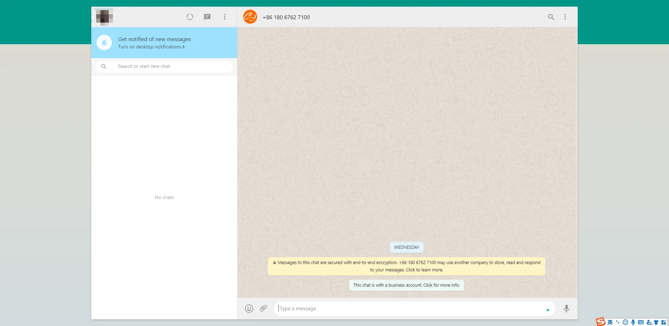This screenshot has height=326, width=669.
Task: Toggle Sogou input language 英 indicator
Action: [x=610, y=322]
